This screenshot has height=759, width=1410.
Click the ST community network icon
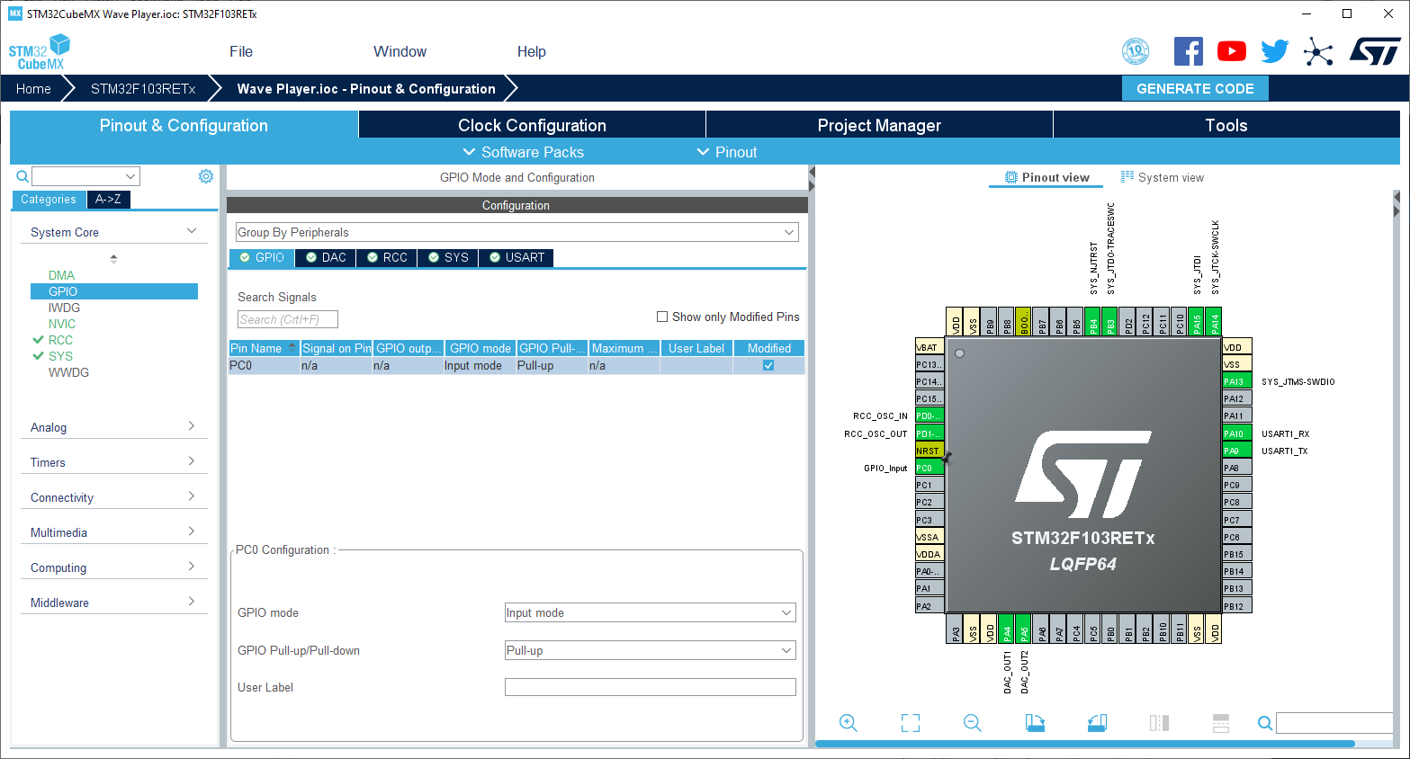pyautogui.click(x=1318, y=51)
